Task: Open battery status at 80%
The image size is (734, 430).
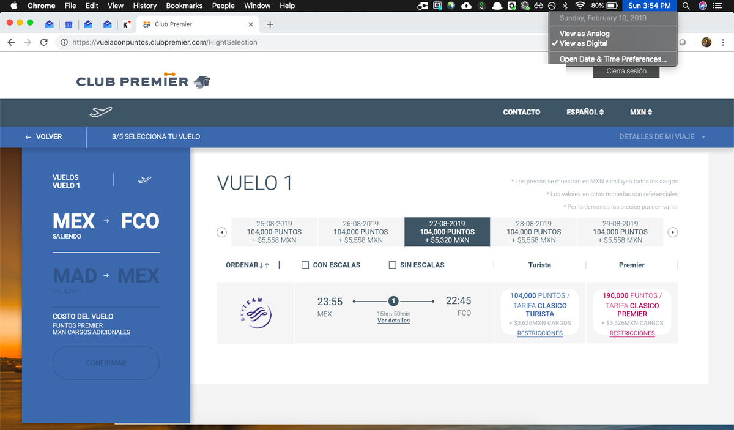Action: (604, 6)
